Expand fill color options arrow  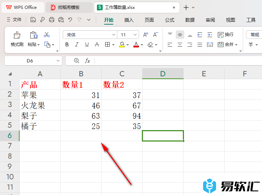(x=128, y=45)
